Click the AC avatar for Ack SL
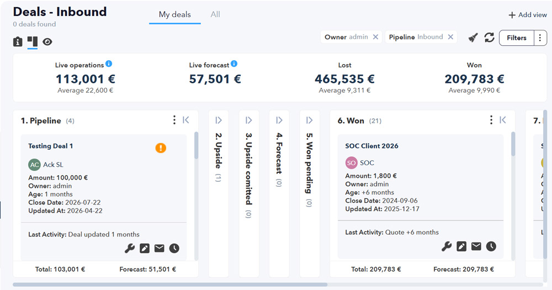This screenshot has width=552, height=290. click(x=34, y=165)
